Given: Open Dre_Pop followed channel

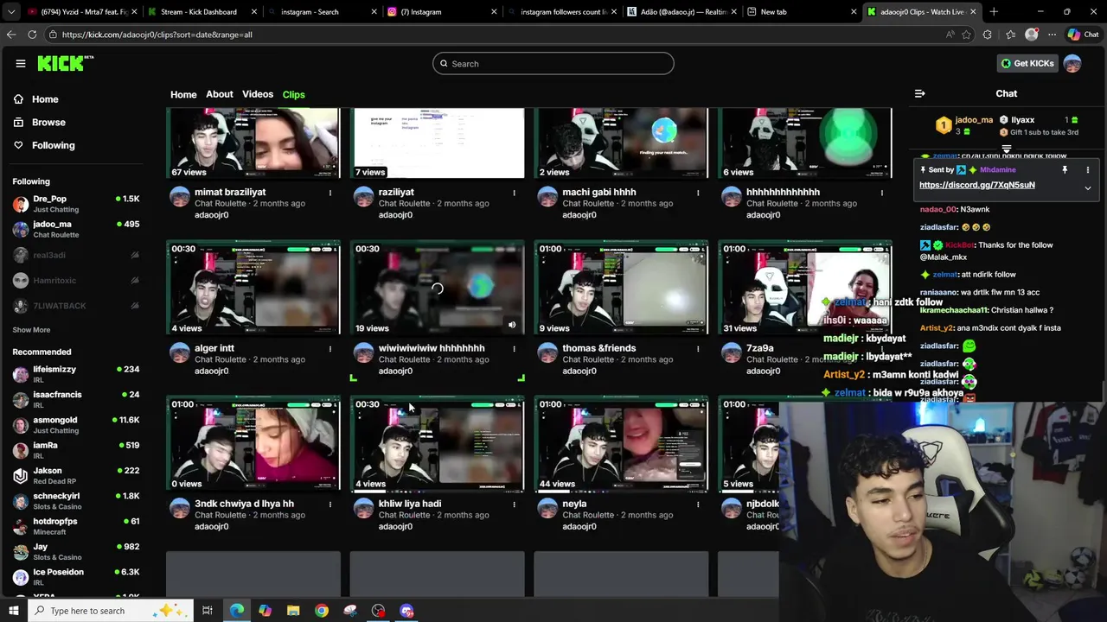Looking at the screenshot, I should (76, 204).
